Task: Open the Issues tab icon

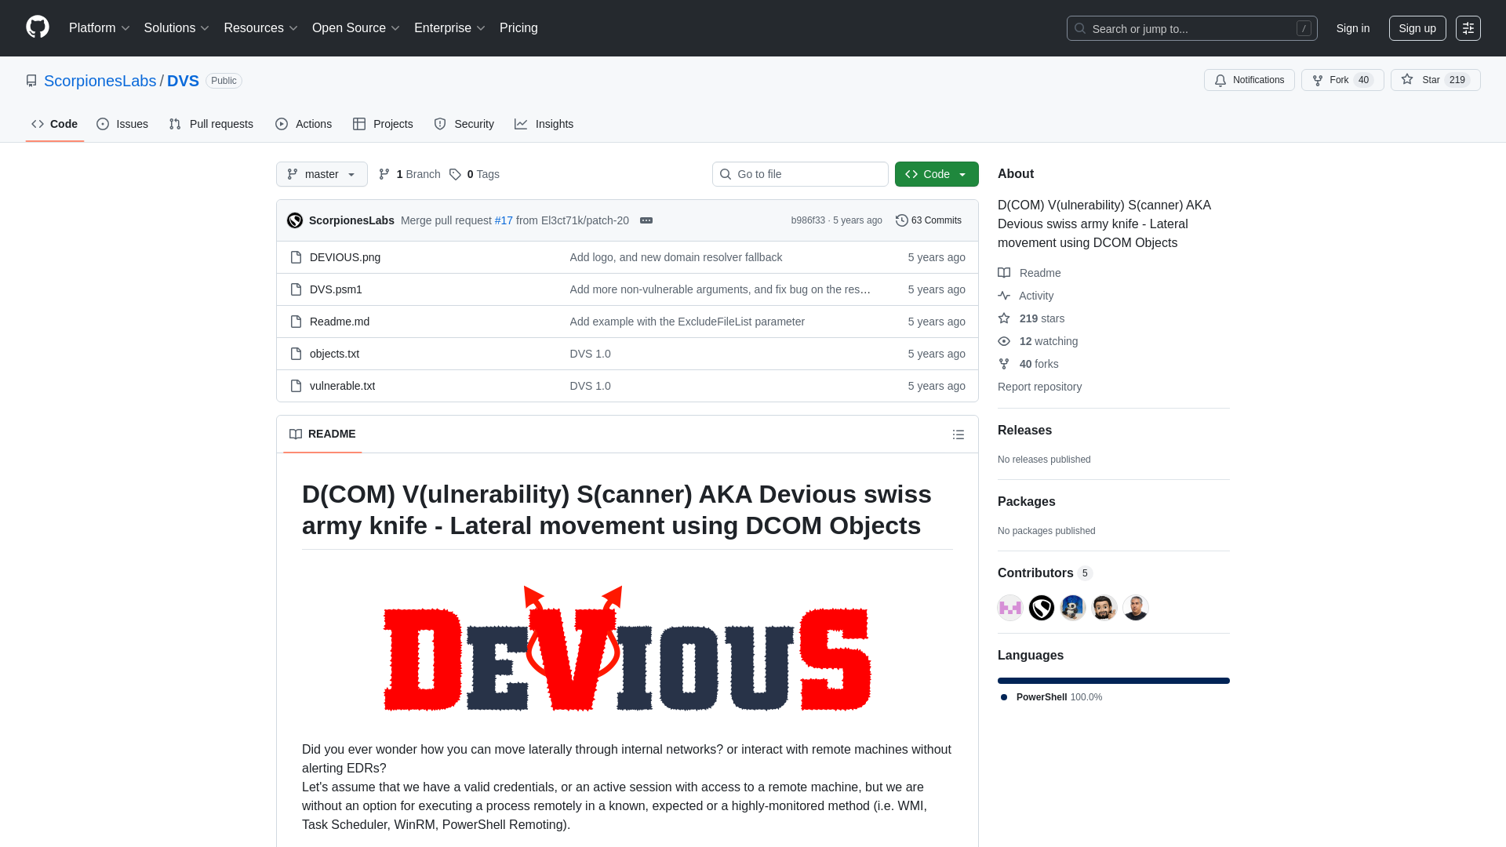Action: pos(103,124)
